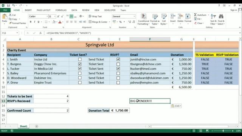Screen dimensions: 242x136
Task: Open the Merge & Center dropdown arrow
Action: click(109, 22)
